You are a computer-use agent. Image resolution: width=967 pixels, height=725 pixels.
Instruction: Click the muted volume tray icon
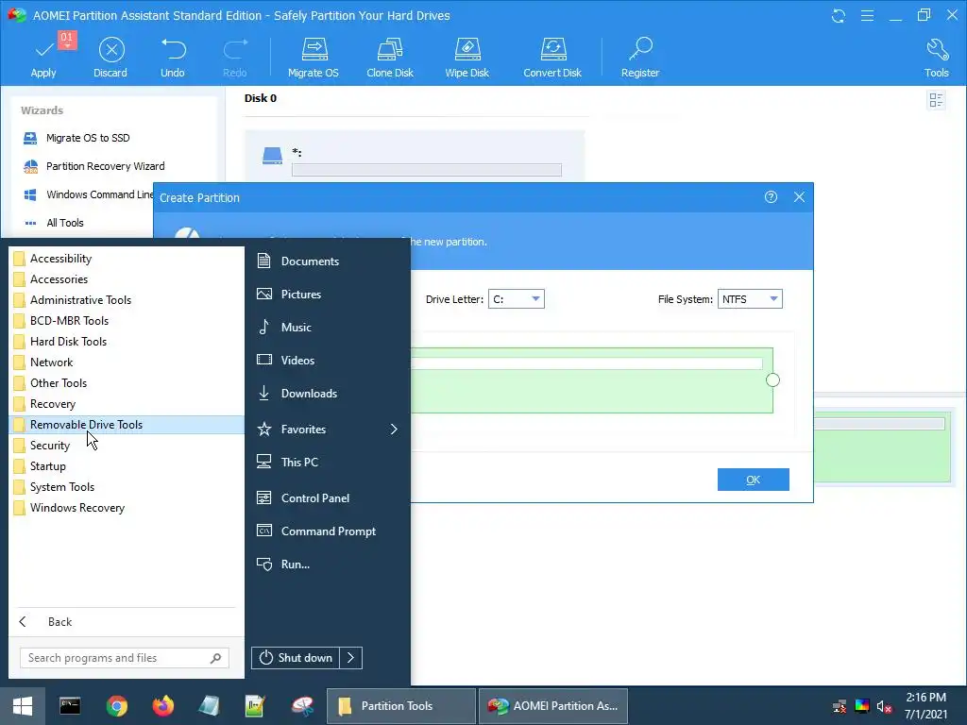(x=884, y=706)
